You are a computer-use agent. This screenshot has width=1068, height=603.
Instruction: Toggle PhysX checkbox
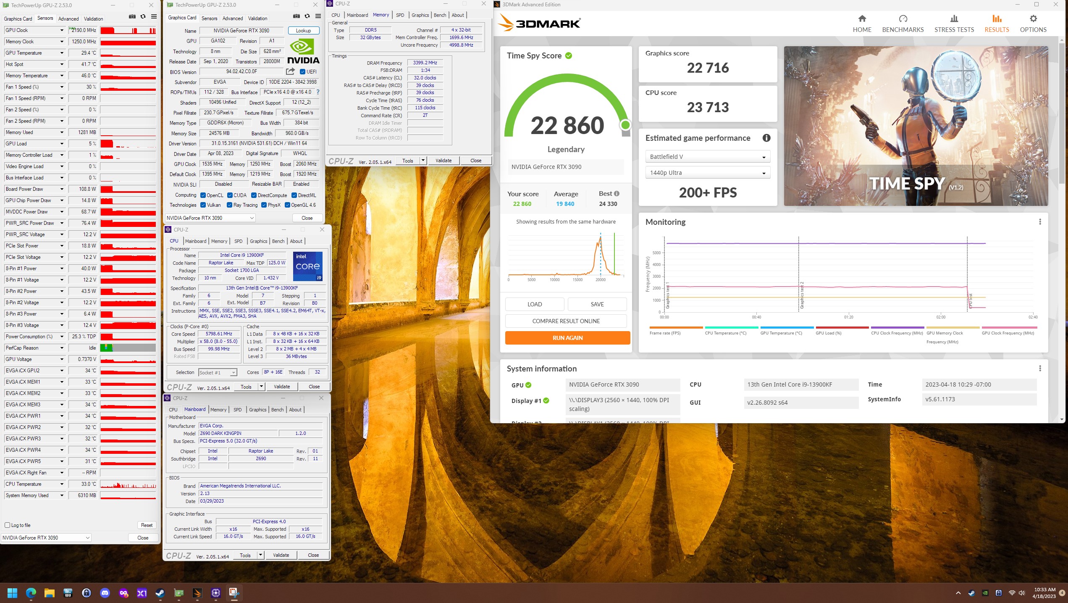264,205
